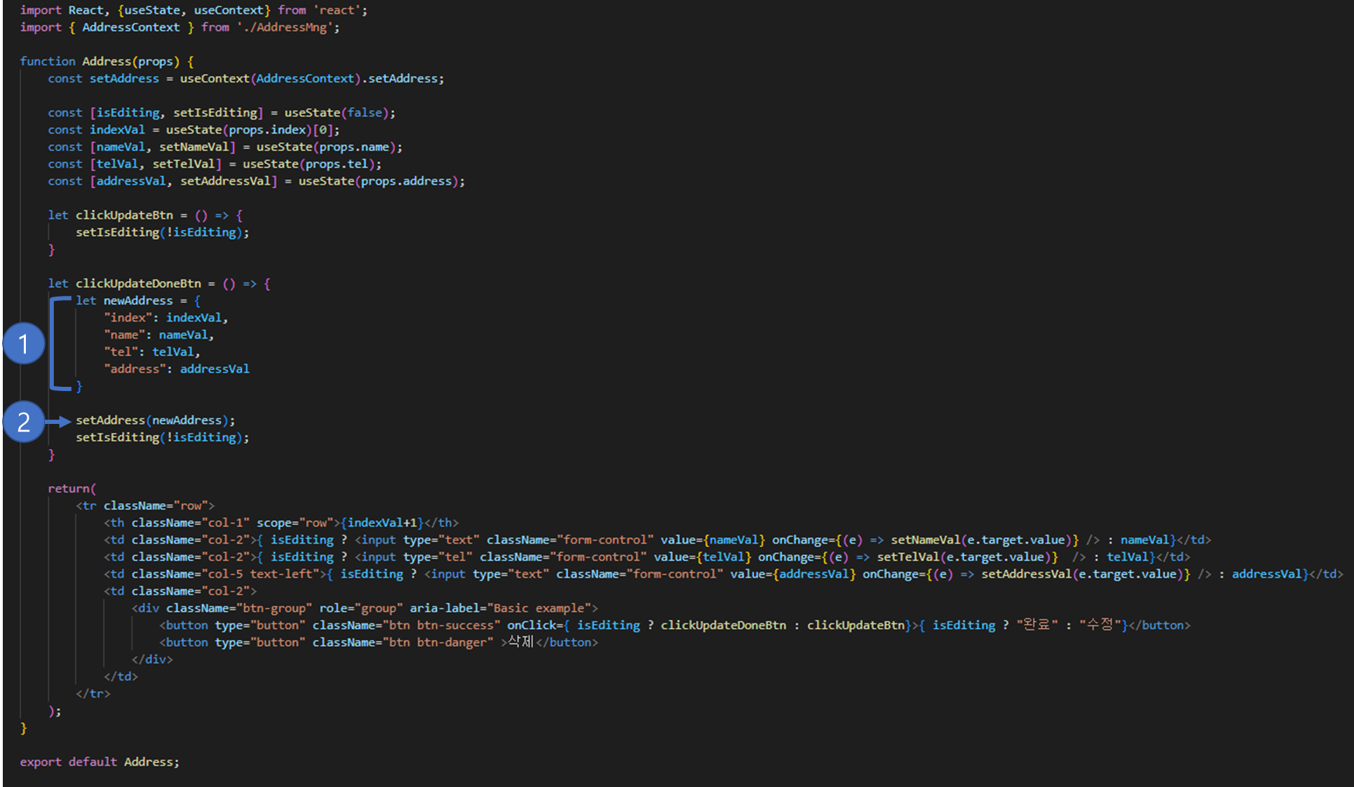Click the blue circle numbered 1
1354x787 pixels.
pyautogui.click(x=24, y=343)
